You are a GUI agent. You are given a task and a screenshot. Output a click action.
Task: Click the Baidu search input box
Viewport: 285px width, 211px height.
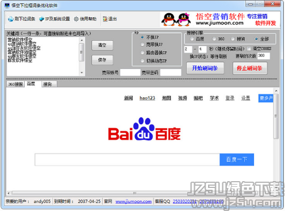pos(127,159)
